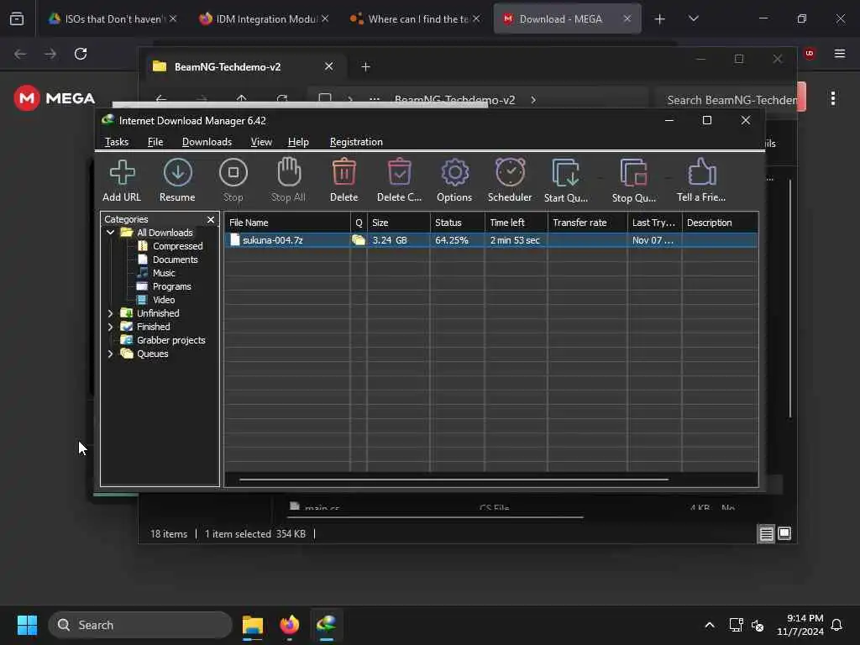
Task: Expand the Finished category node
Action: coord(110,327)
